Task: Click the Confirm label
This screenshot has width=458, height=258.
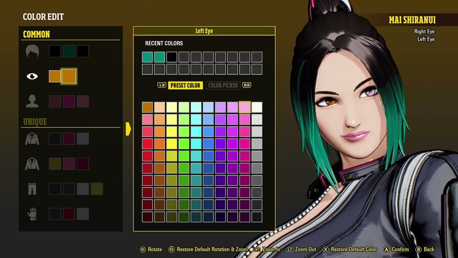Action: click(x=400, y=249)
